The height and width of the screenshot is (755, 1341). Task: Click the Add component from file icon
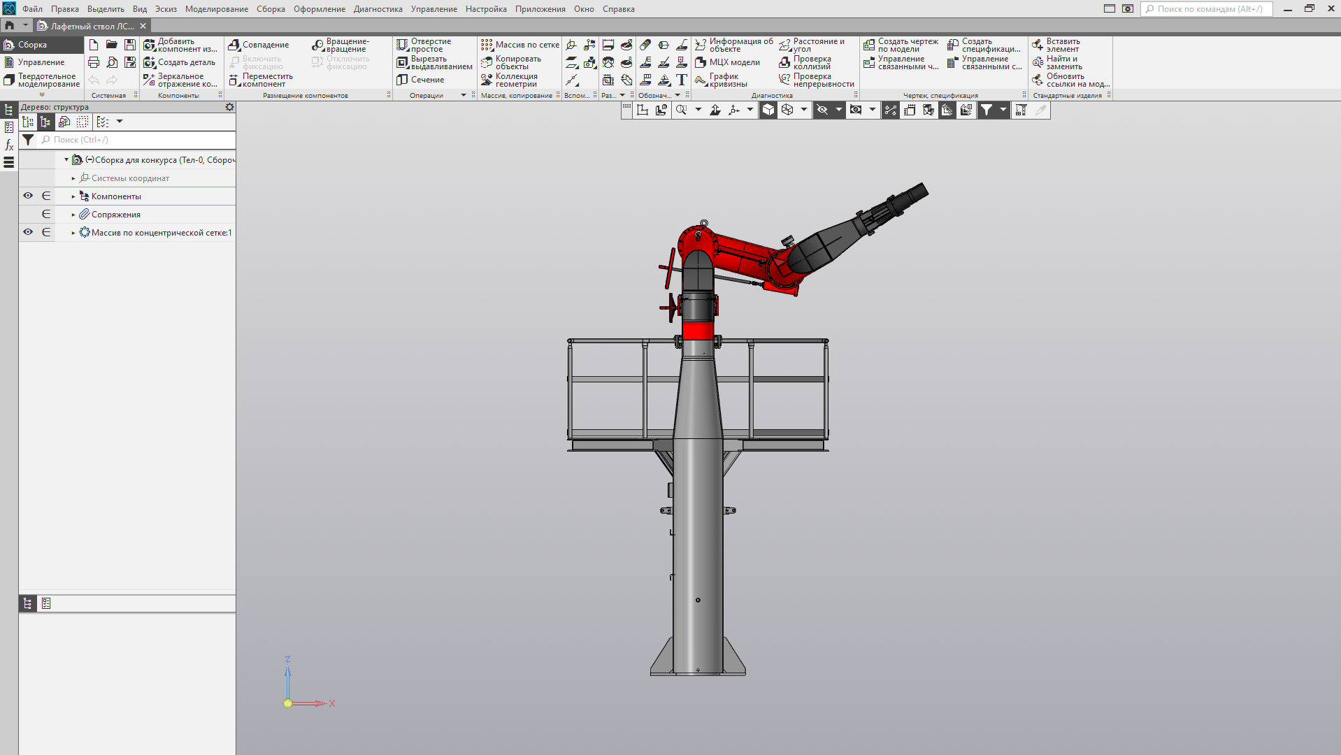[150, 45]
